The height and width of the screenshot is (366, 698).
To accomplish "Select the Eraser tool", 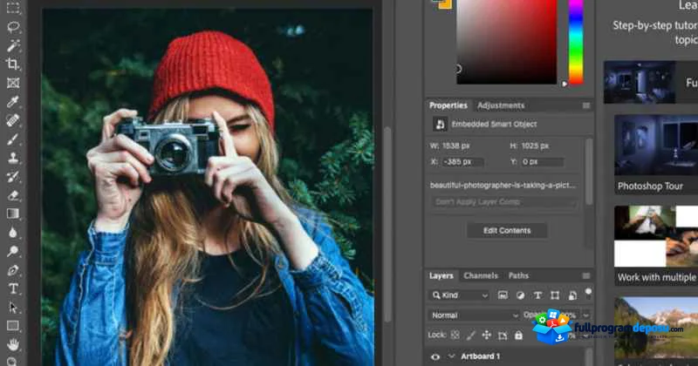I will (x=13, y=195).
